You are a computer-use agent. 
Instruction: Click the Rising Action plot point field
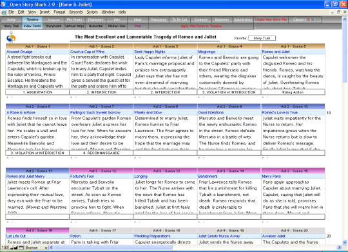coord(293,92)
